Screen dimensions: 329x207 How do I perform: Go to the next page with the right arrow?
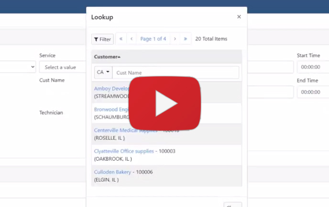175,39
